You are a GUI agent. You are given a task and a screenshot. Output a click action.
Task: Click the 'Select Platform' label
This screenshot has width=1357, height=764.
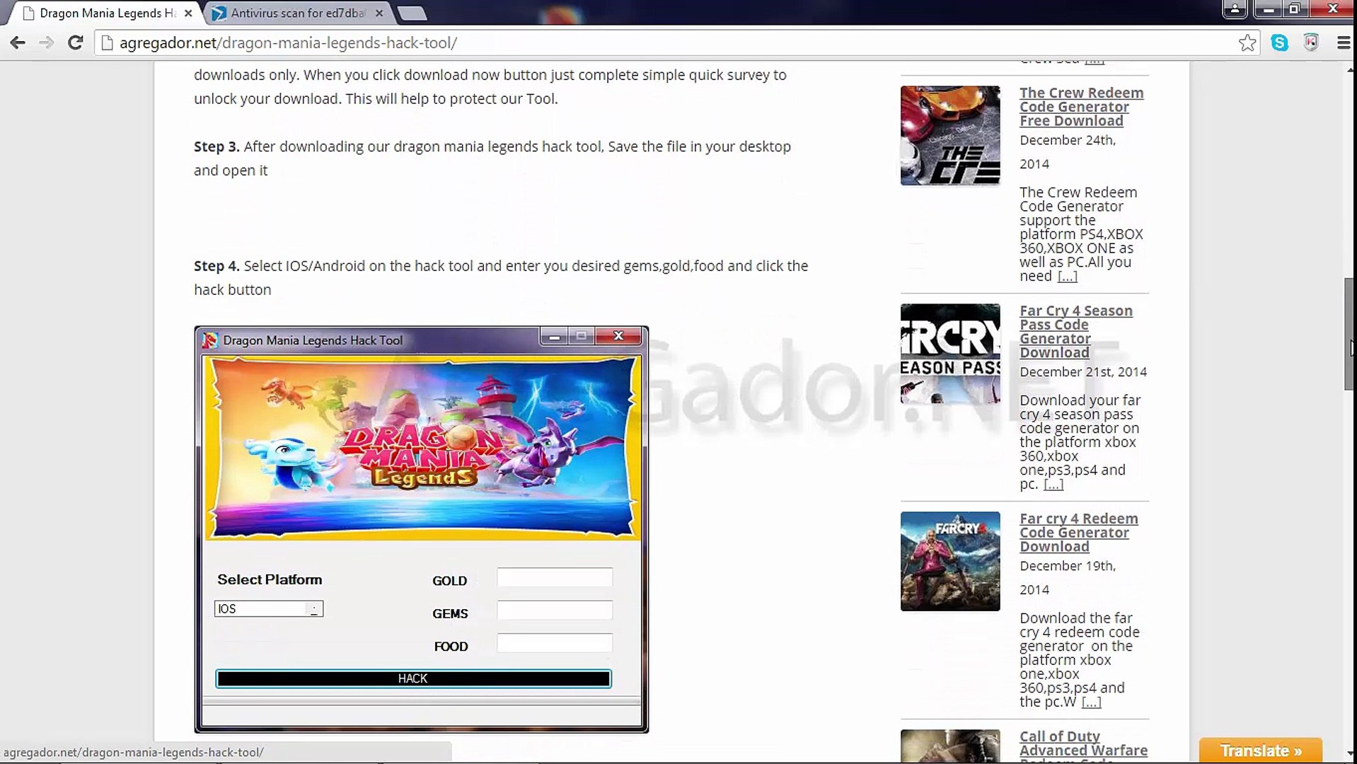270,580
